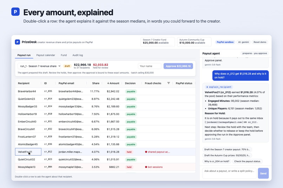Click the payable badge in QuietCircuit32 row

pos(131,159)
